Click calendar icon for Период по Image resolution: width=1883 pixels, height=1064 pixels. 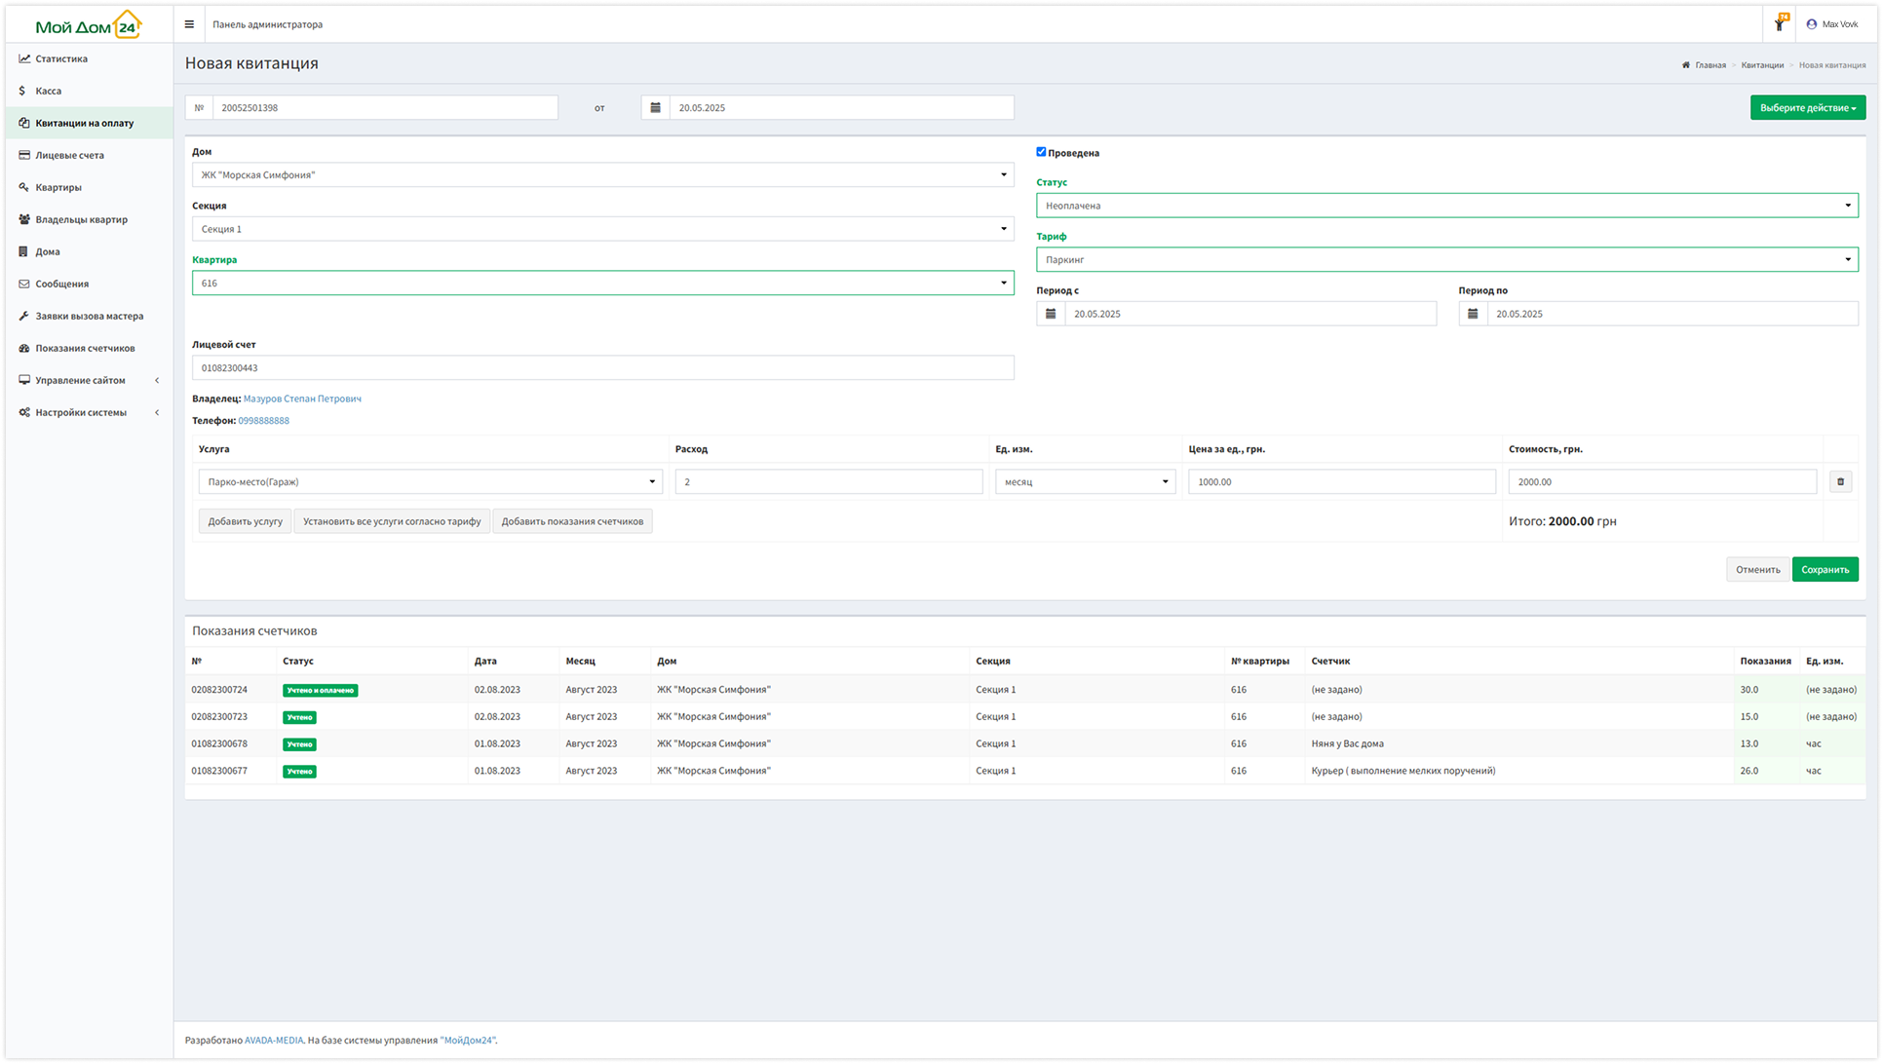1473,314
